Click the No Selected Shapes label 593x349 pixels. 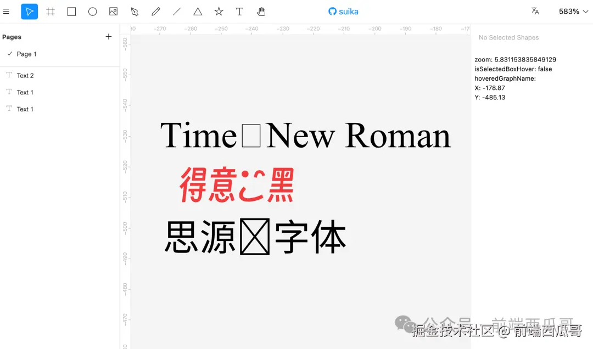[x=508, y=37]
